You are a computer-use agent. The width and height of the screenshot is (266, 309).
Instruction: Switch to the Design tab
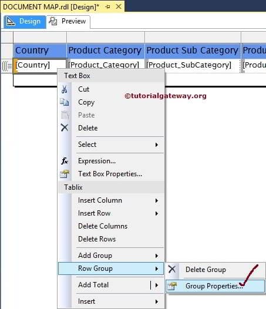(25, 21)
